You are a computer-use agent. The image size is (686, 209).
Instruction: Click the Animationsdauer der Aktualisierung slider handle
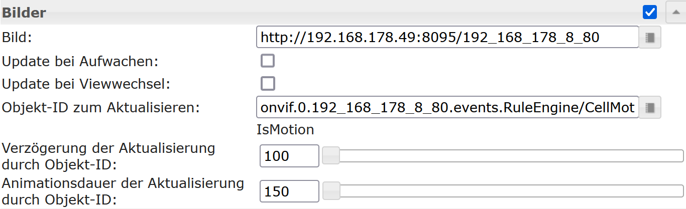[331, 190]
